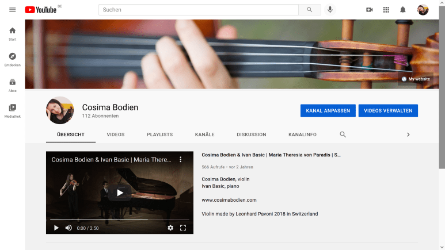Open the hamburger guide menu
Image resolution: width=445 pixels, height=250 pixels.
click(12, 10)
